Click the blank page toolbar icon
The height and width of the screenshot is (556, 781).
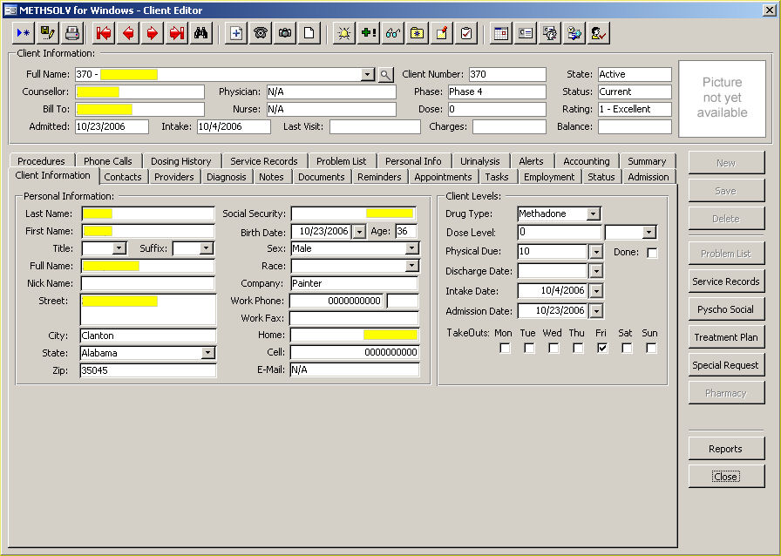point(309,33)
